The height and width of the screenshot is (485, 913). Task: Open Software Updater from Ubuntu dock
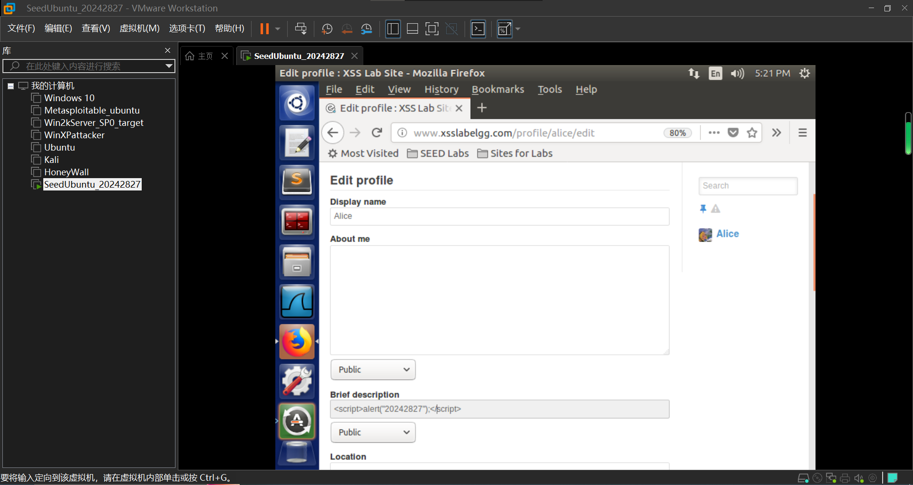(297, 421)
